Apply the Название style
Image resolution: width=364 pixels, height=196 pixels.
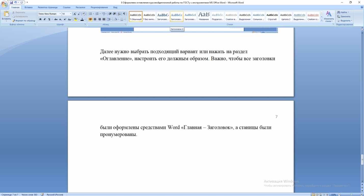click(x=204, y=17)
